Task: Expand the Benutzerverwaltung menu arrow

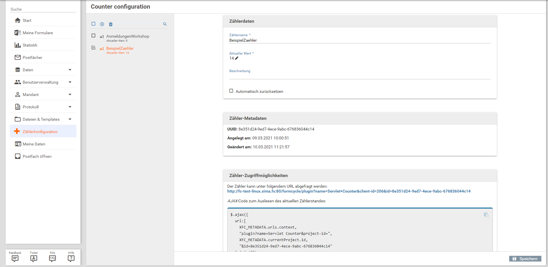Action: tap(70, 82)
